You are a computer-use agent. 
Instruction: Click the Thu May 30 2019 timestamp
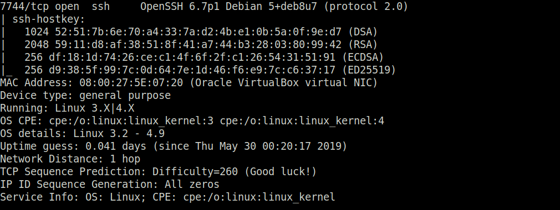pos(268,146)
